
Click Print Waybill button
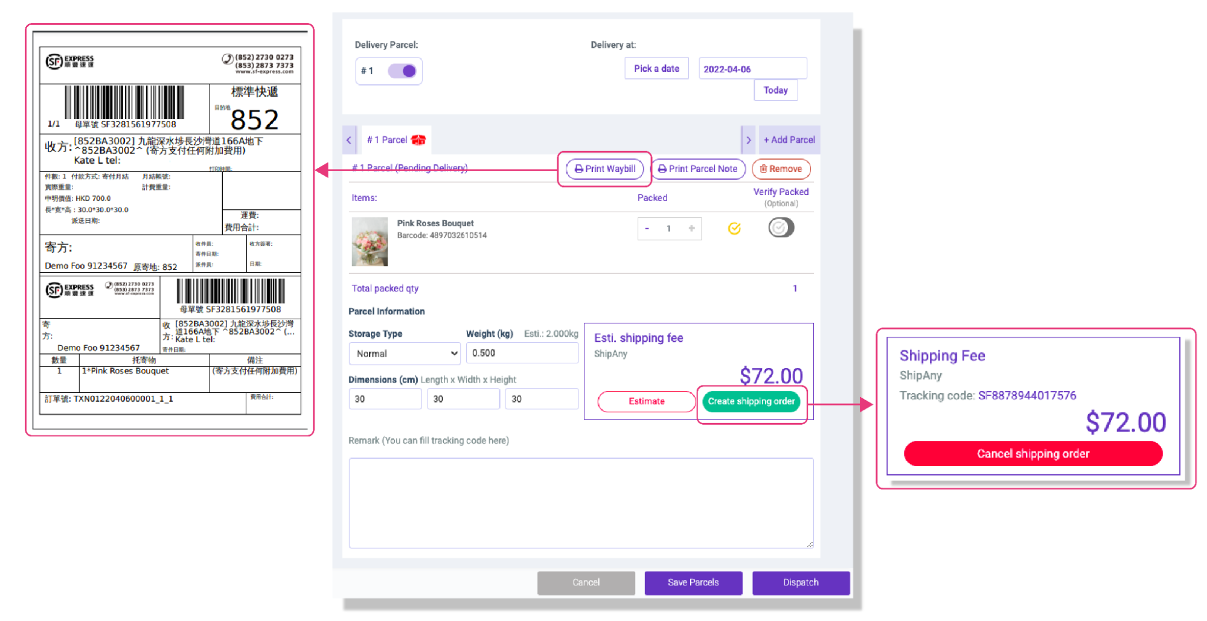click(604, 169)
